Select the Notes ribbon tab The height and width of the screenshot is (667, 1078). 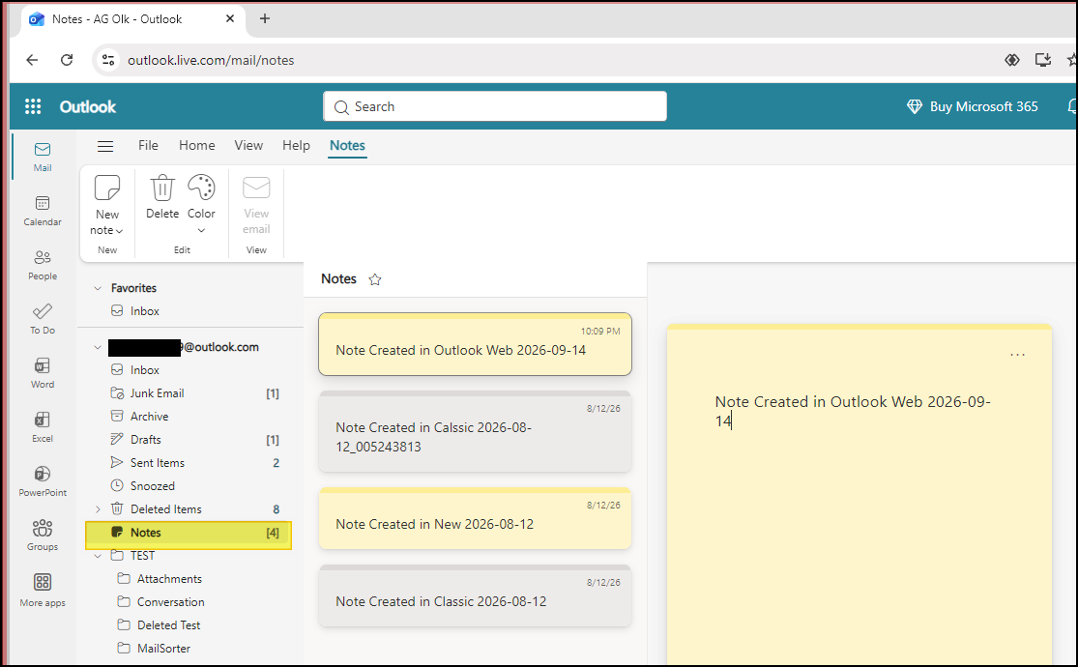347,145
